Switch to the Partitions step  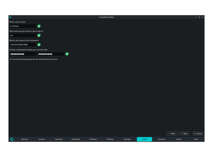pos(93,139)
